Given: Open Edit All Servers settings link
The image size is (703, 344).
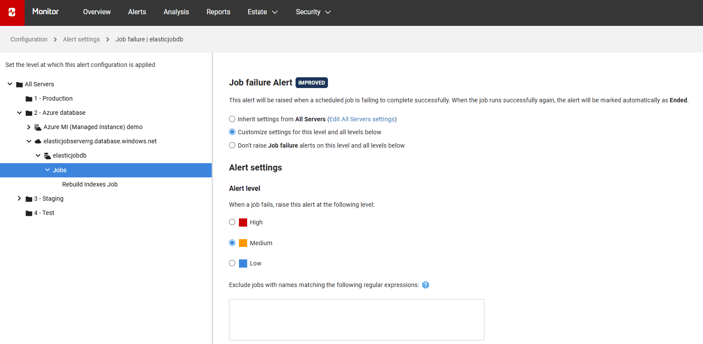Looking at the screenshot, I should [x=362, y=119].
